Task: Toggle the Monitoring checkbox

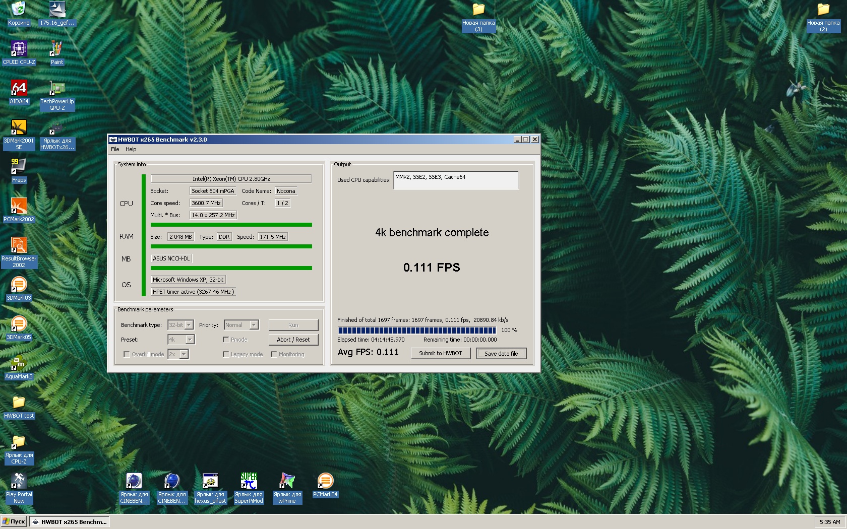Action: pyautogui.click(x=274, y=354)
